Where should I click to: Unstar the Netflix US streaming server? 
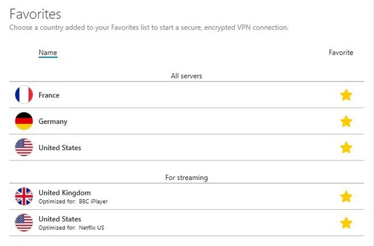point(346,223)
